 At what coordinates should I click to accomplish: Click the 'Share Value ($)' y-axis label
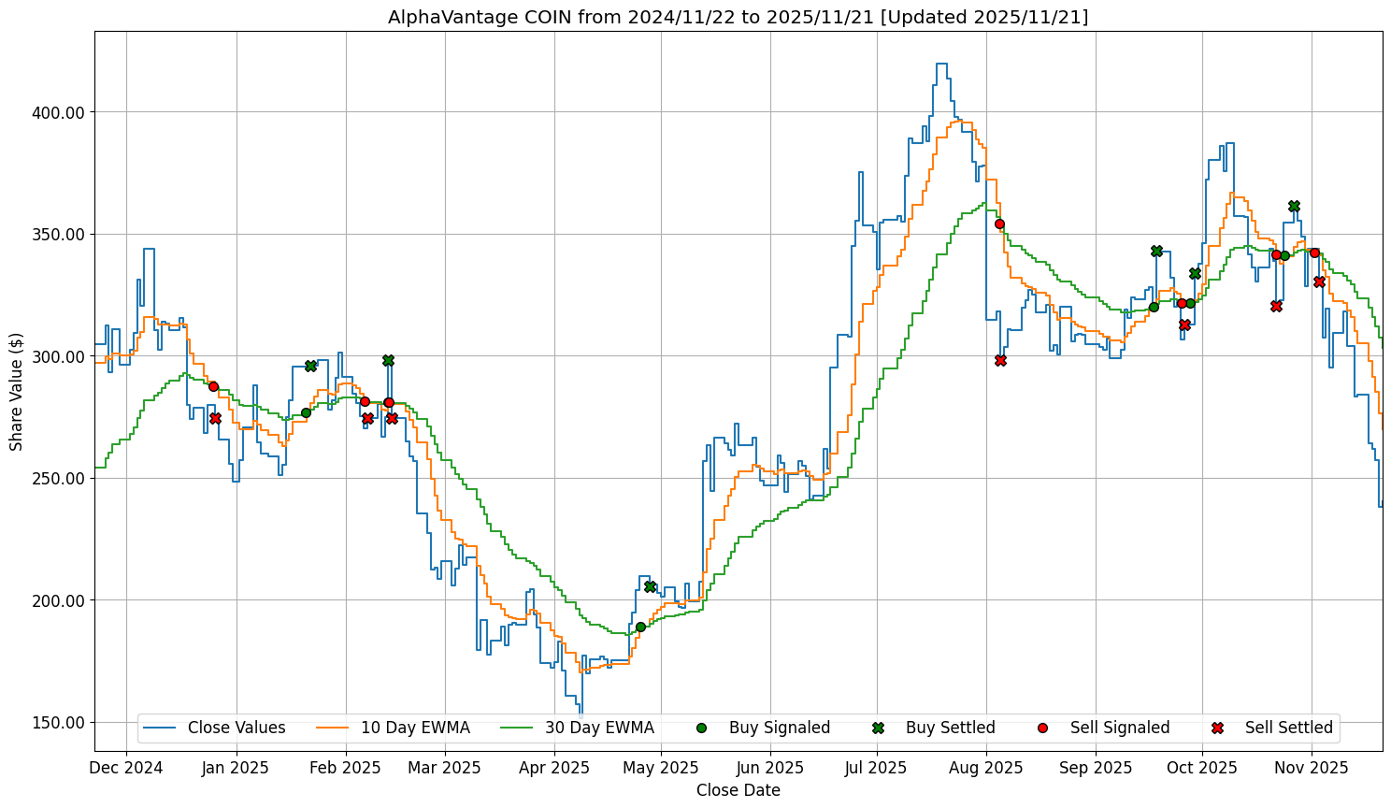click(x=16, y=391)
